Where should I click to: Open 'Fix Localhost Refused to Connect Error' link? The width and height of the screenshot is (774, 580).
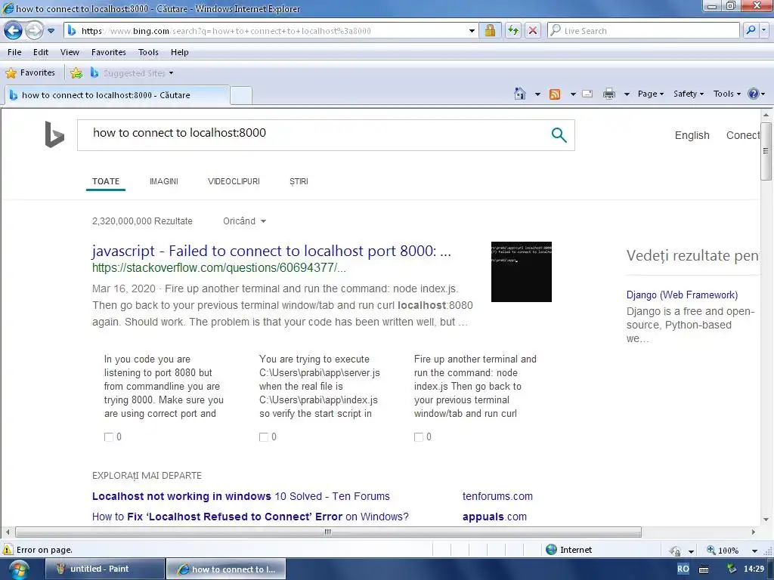[x=250, y=517]
